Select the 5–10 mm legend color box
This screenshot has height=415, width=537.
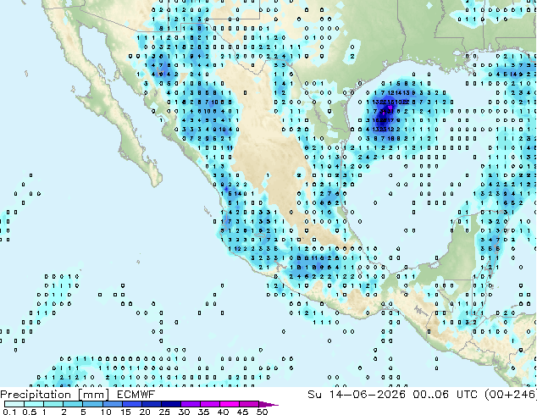point(92,404)
